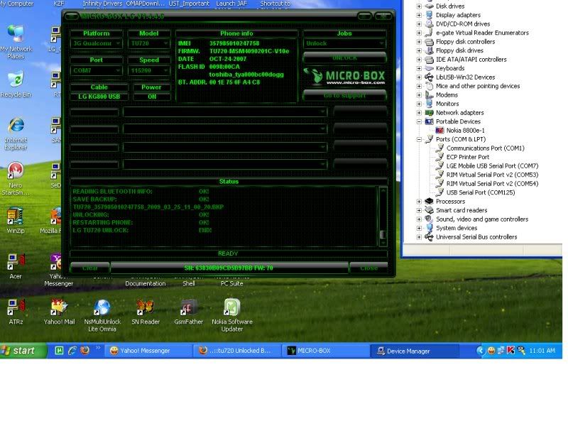Click the Internet Explorer quick launch icon
The width and height of the screenshot is (568, 426).
pos(72,351)
